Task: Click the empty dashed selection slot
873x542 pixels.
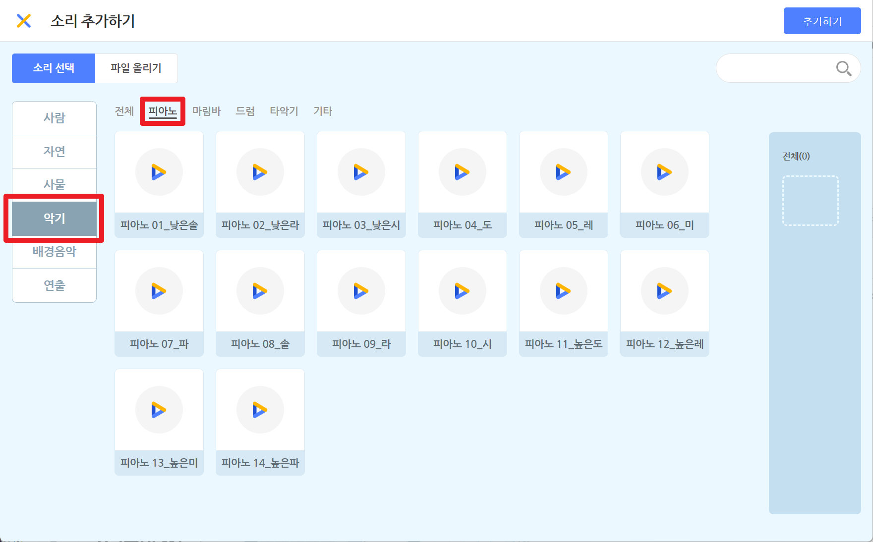Action: [811, 201]
